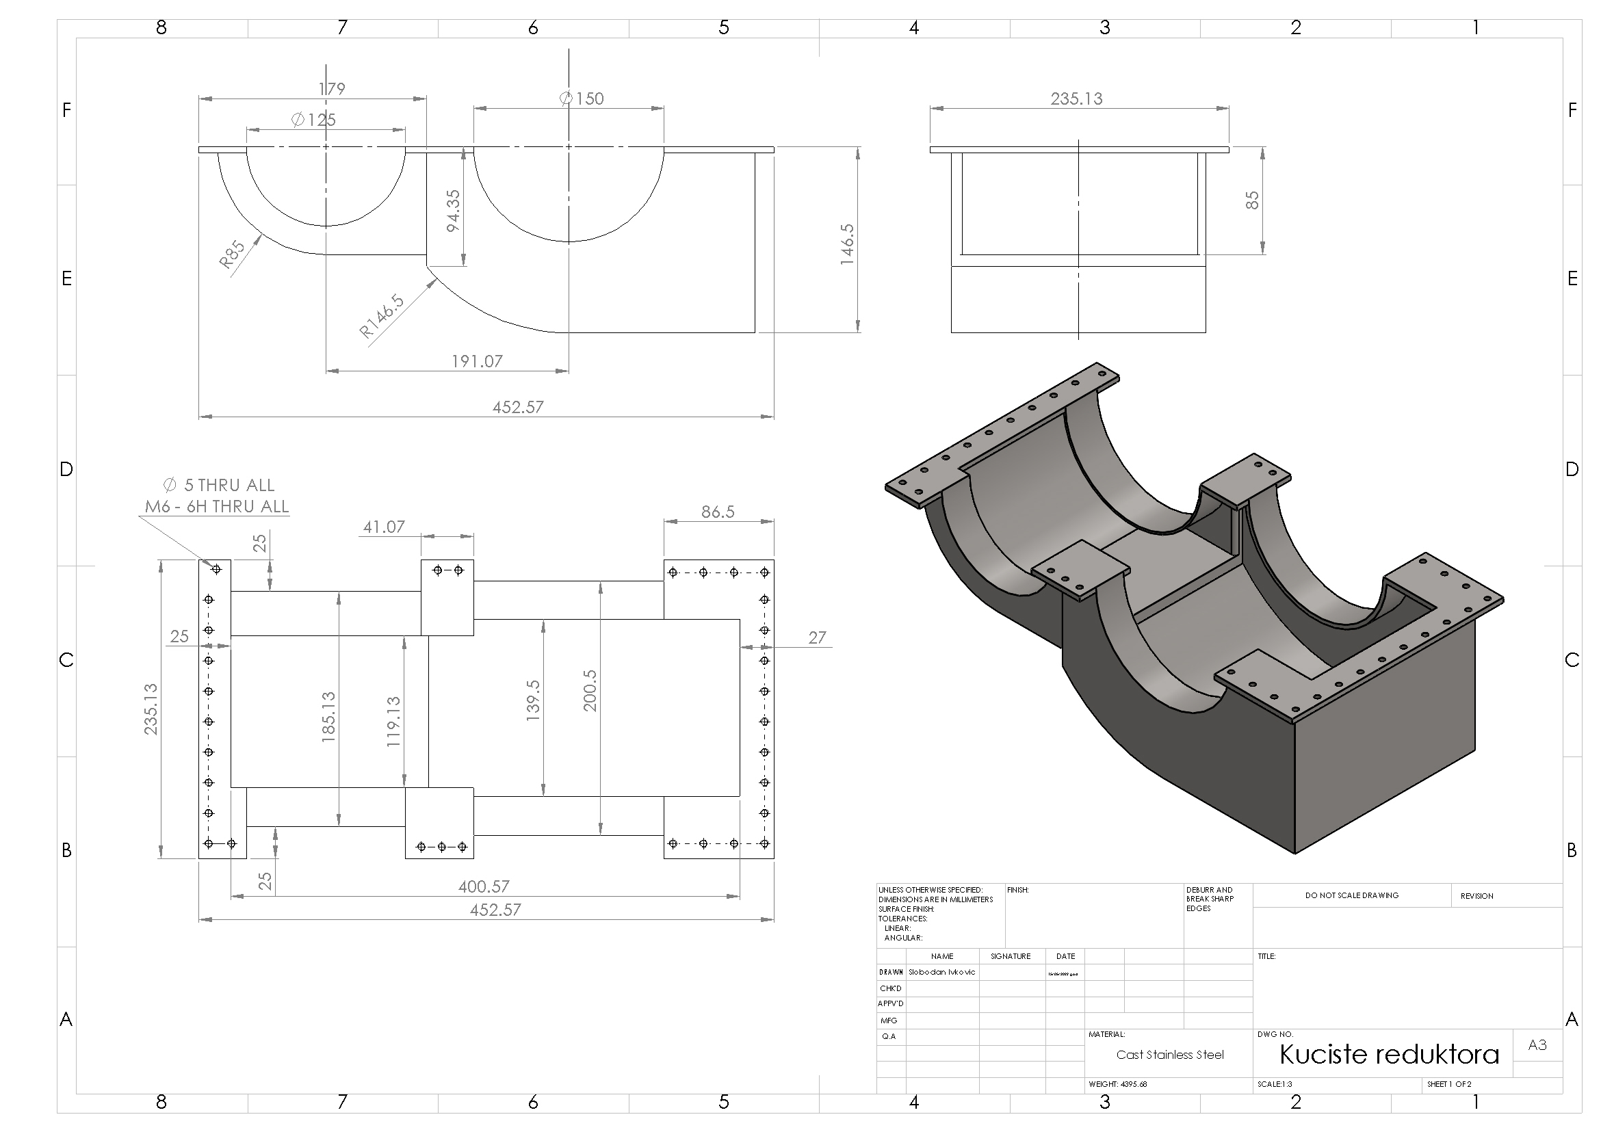Screen dimensions: 1601x1132
Task: Click the REVISION header cell
Action: pyautogui.click(x=1477, y=896)
